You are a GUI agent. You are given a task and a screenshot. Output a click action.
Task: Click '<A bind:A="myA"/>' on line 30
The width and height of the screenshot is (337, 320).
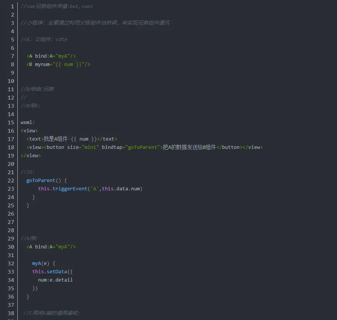pos(51,247)
